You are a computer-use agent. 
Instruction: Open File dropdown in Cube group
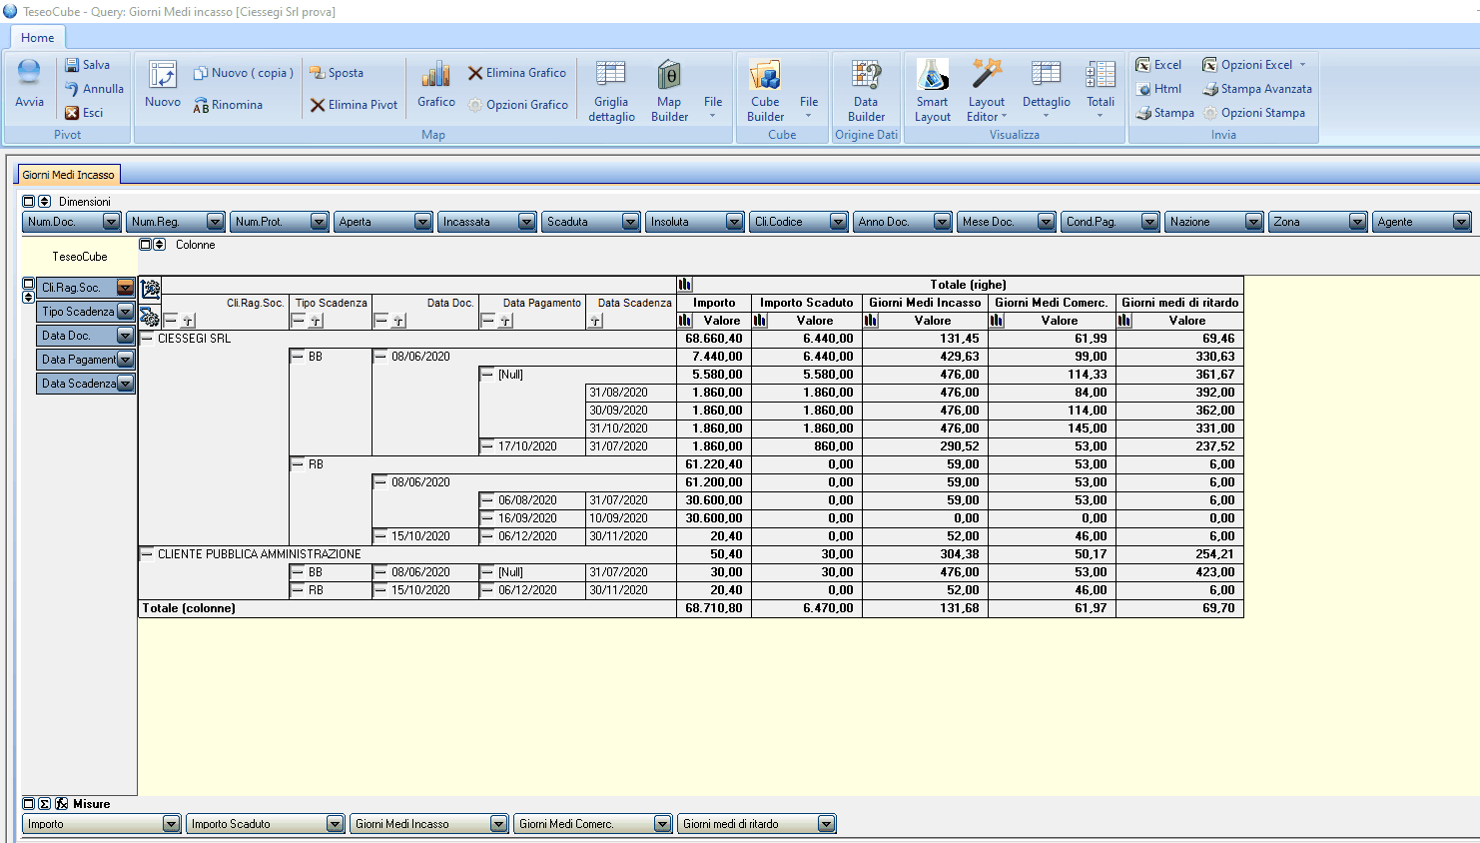809,107
